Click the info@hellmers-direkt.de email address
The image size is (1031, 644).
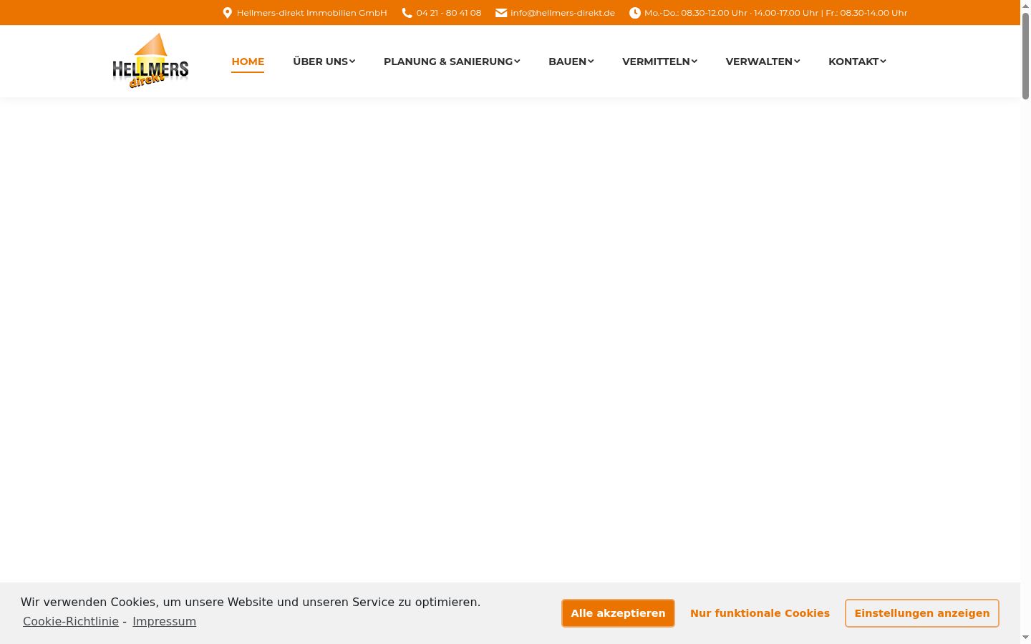pyautogui.click(x=563, y=13)
